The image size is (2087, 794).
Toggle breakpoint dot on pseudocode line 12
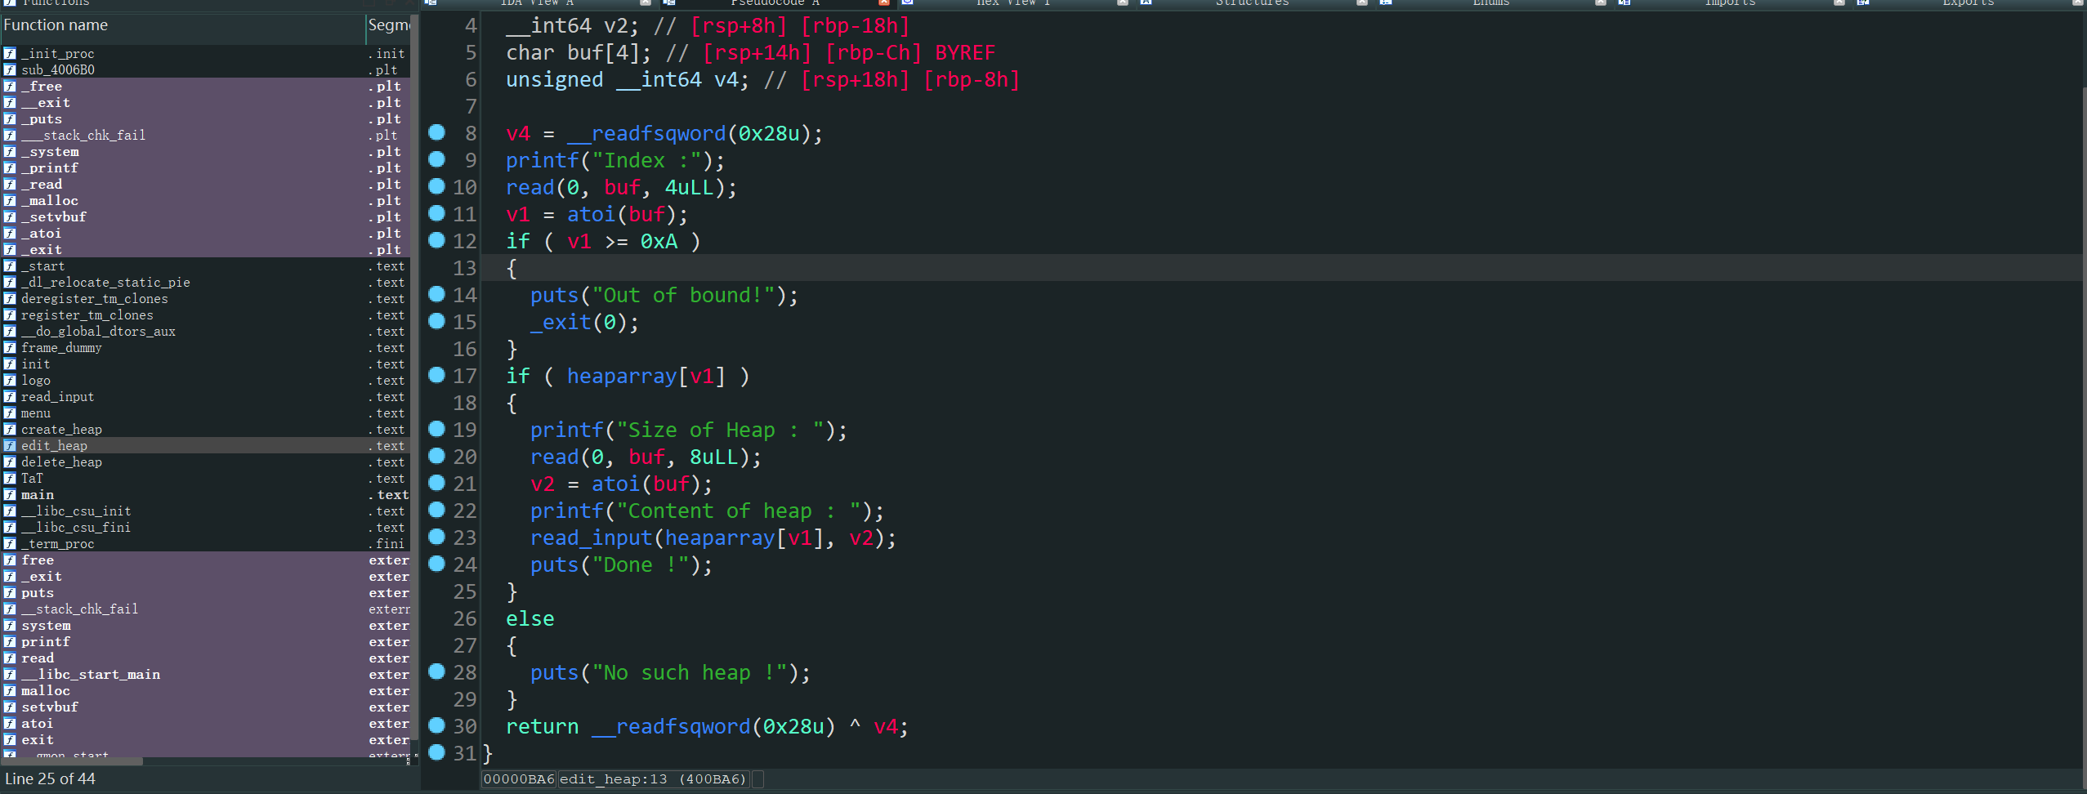[x=437, y=240]
